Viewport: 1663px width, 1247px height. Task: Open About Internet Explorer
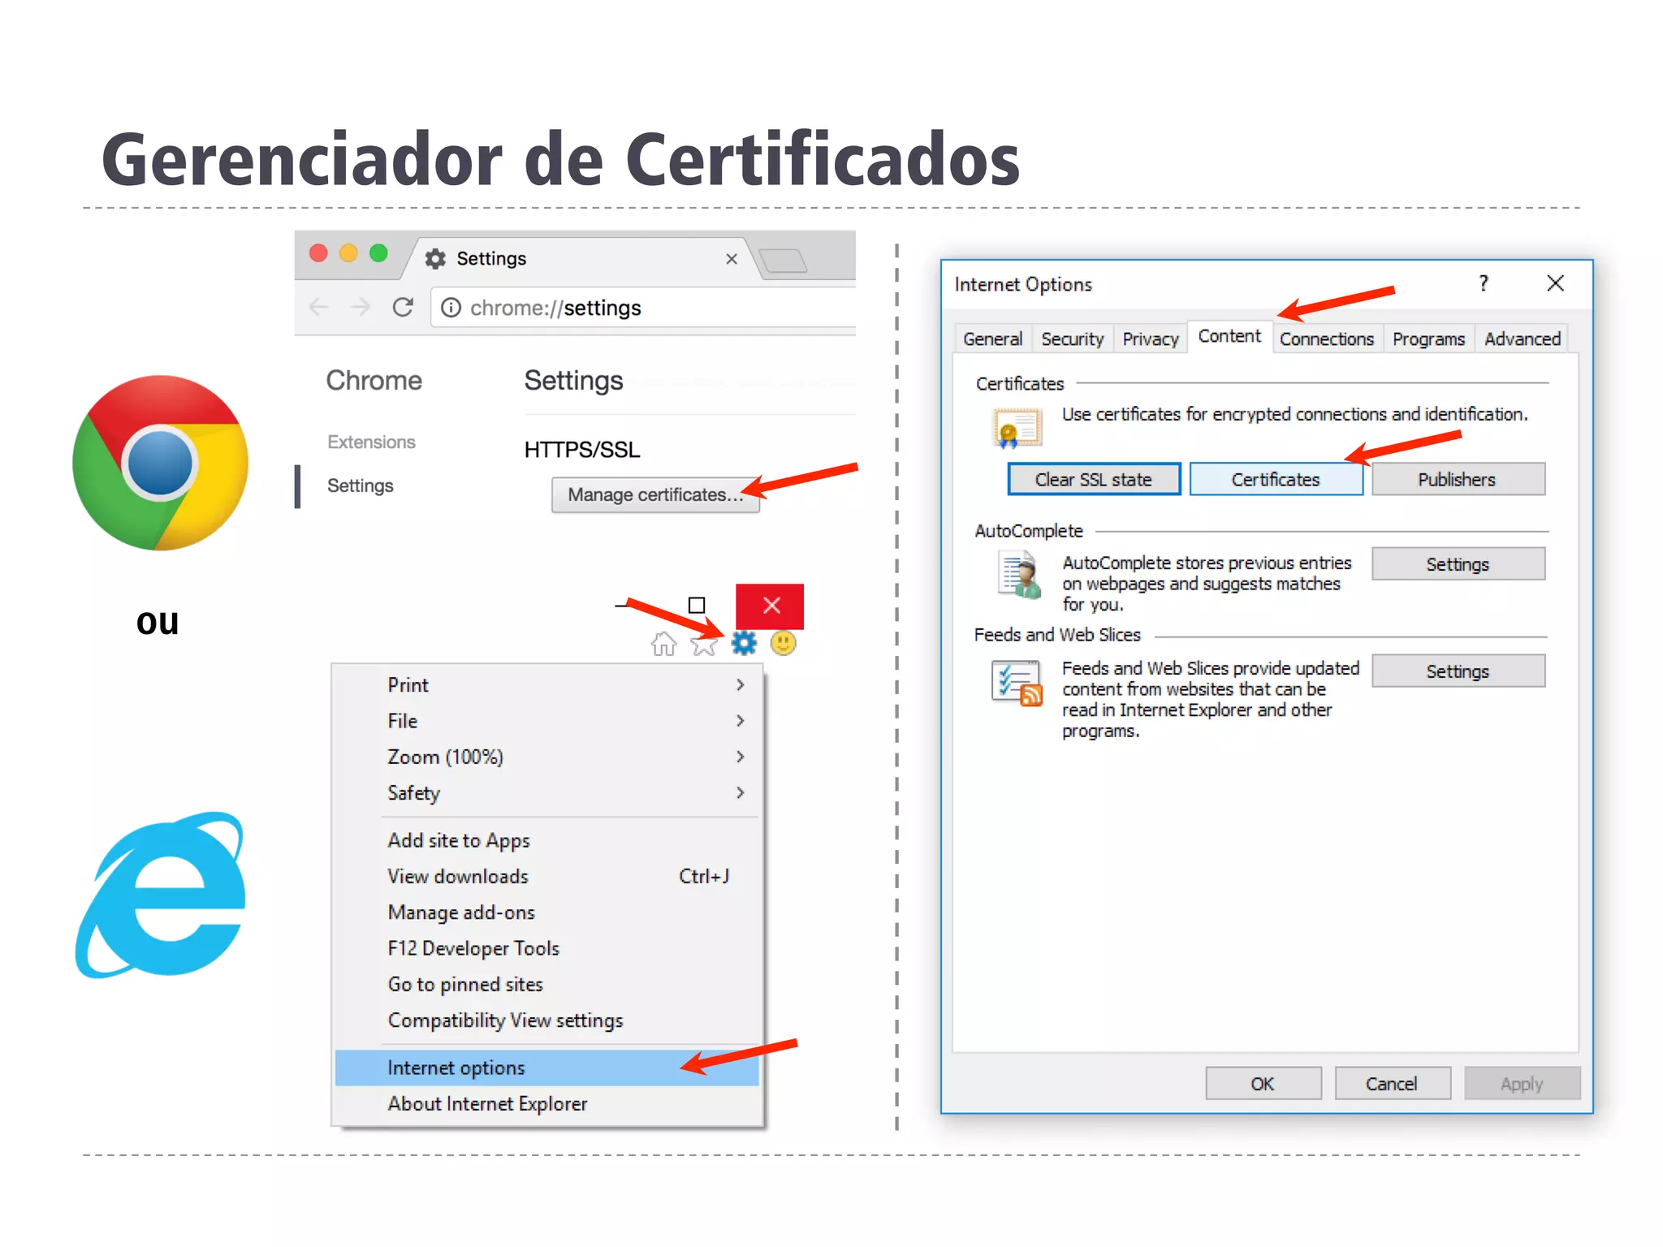click(x=548, y=1104)
